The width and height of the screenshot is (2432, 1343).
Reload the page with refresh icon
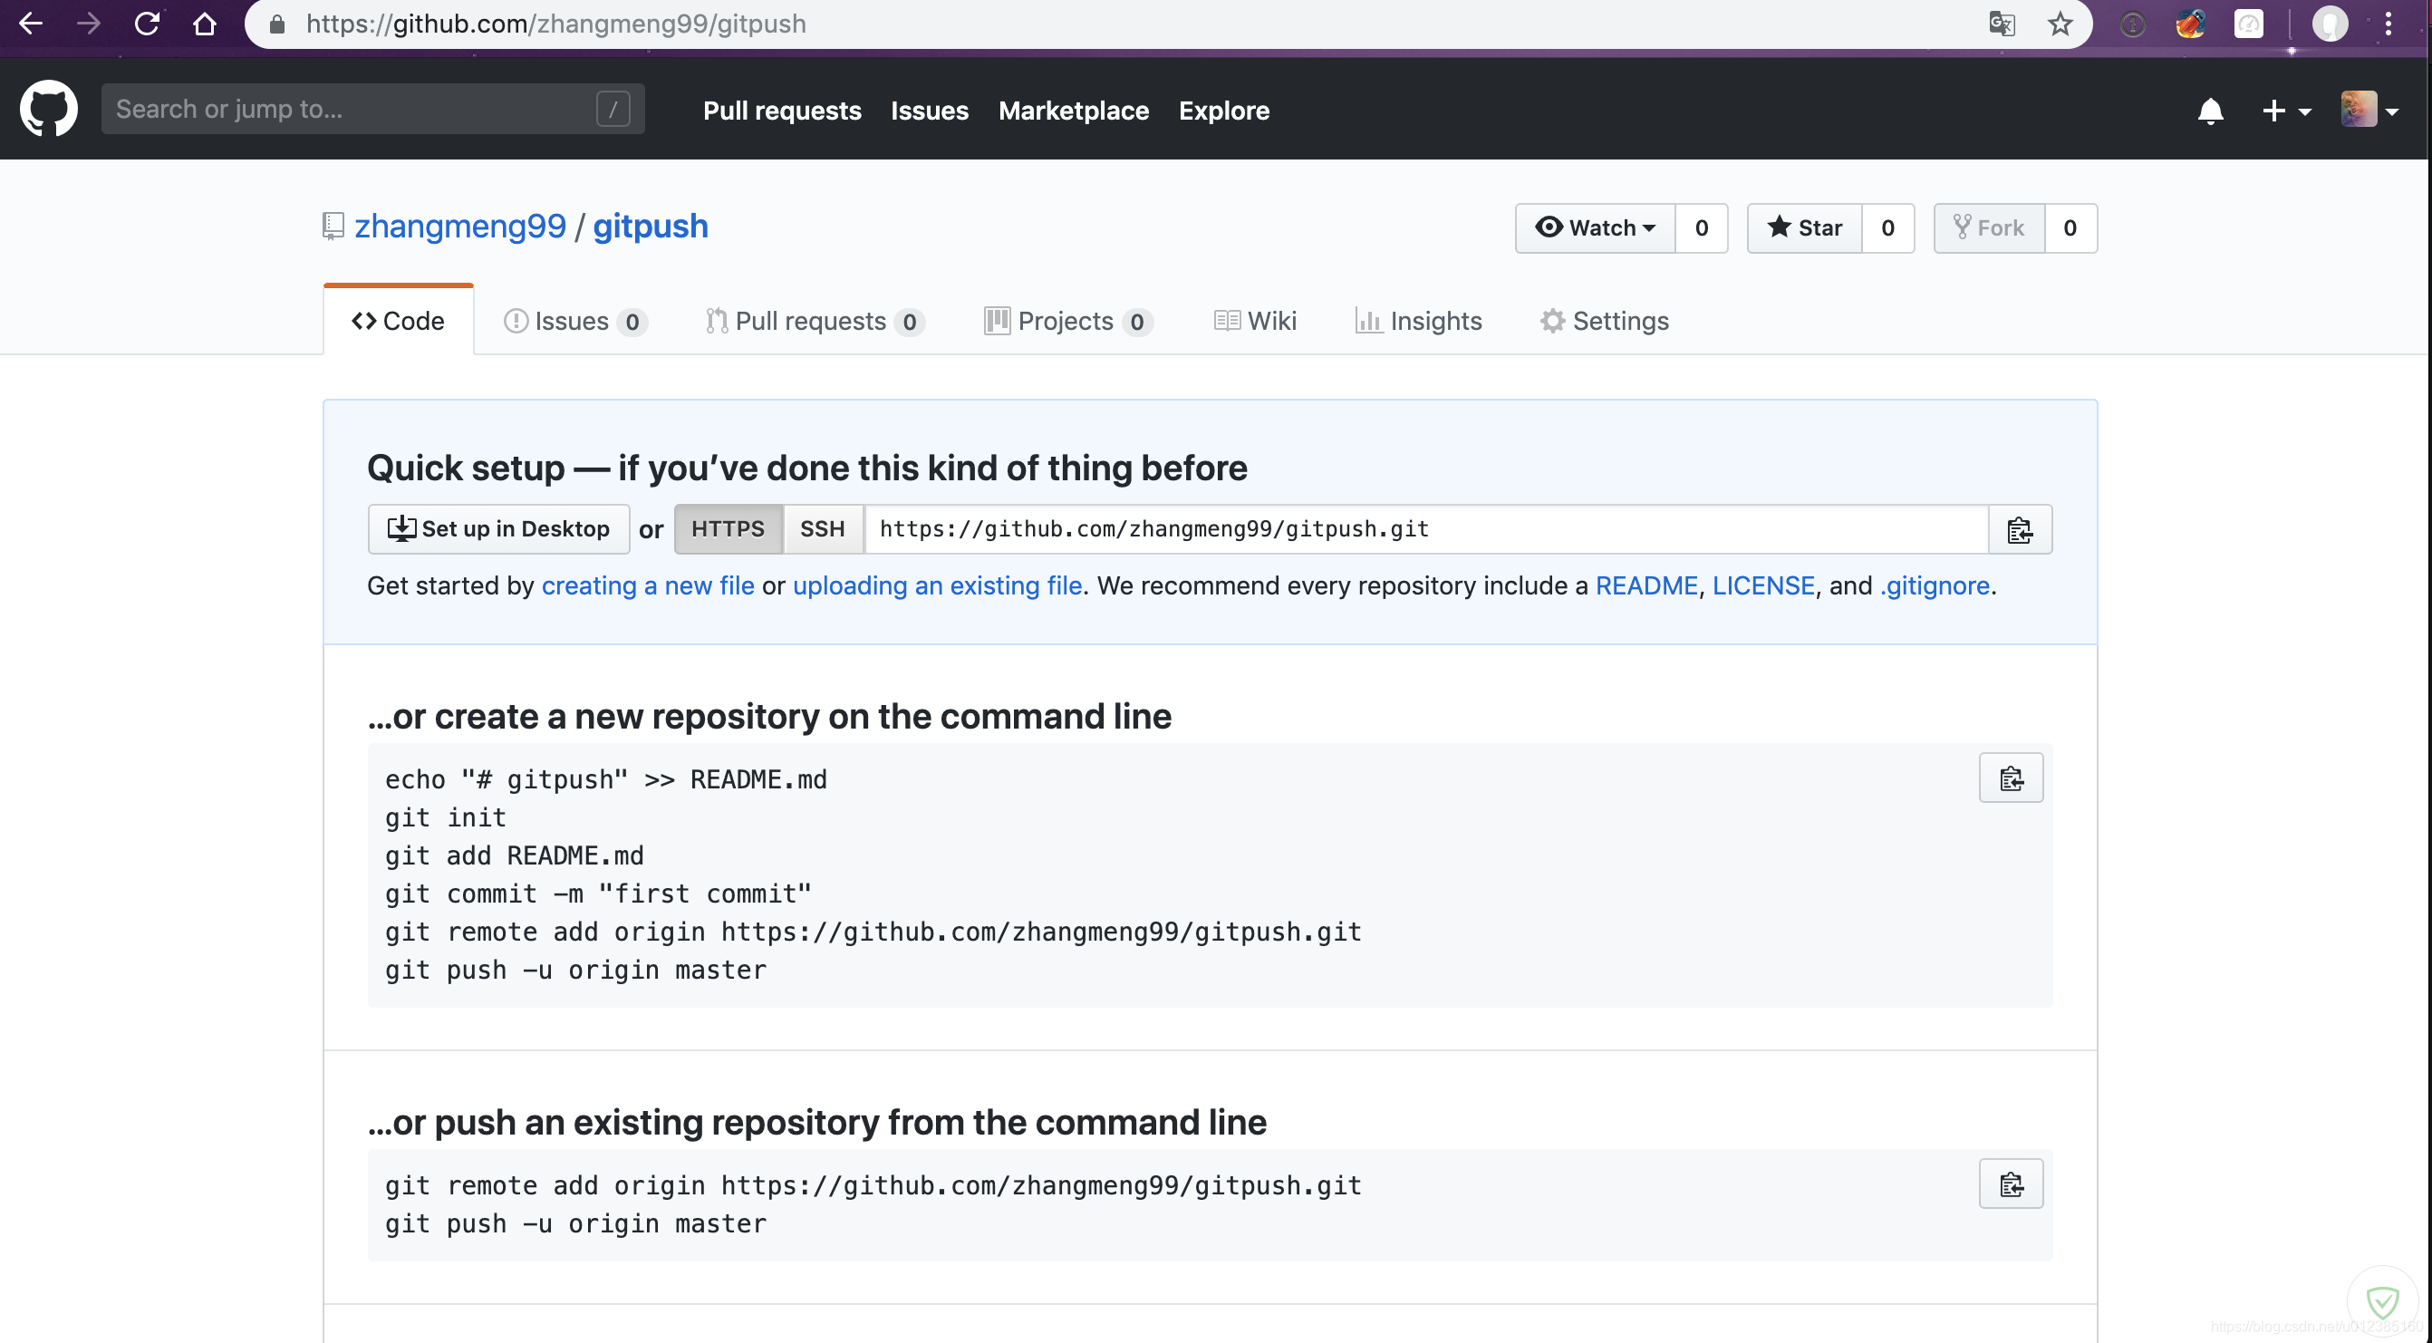(146, 24)
